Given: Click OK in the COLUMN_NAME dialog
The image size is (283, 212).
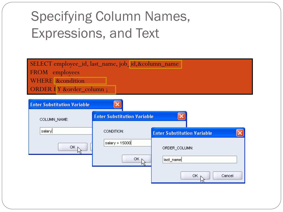Looking at the screenshot, I should [73, 147].
